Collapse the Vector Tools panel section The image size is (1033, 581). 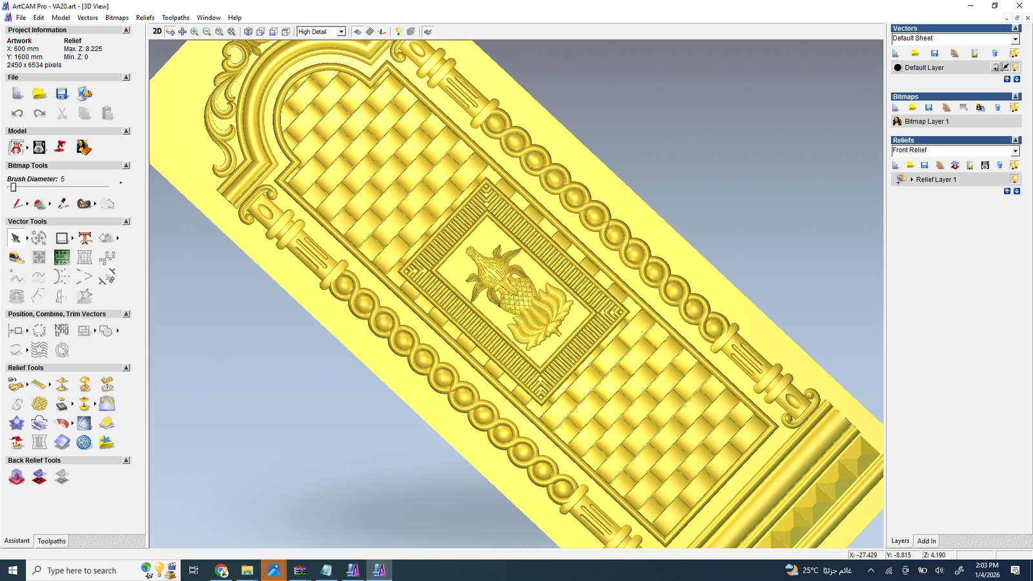[127, 221]
